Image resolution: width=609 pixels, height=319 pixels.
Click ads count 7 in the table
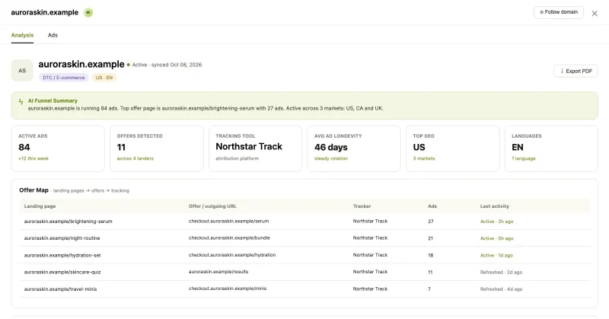[429, 289]
